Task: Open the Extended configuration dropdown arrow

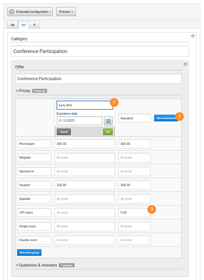Action: pos(49,11)
